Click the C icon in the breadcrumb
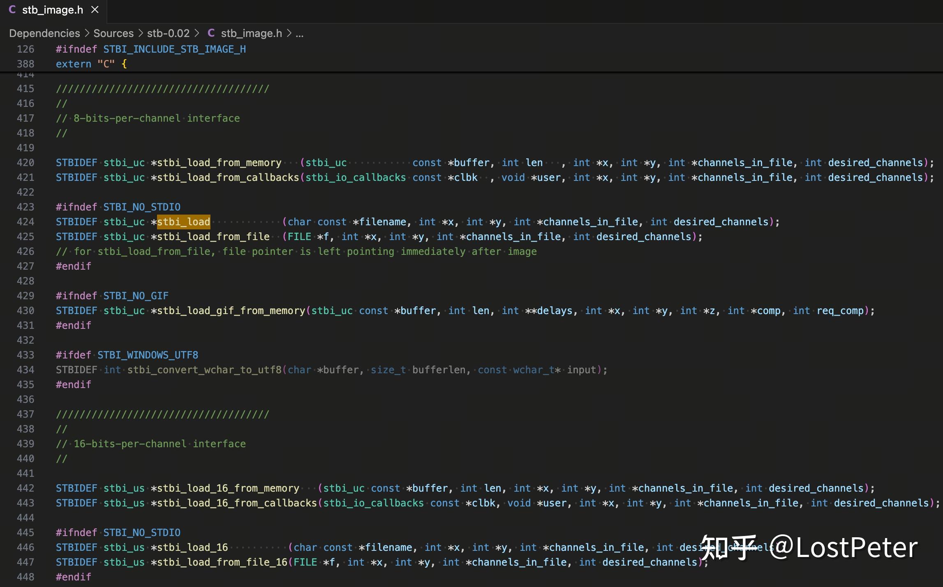This screenshot has width=943, height=587. pyautogui.click(x=211, y=33)
